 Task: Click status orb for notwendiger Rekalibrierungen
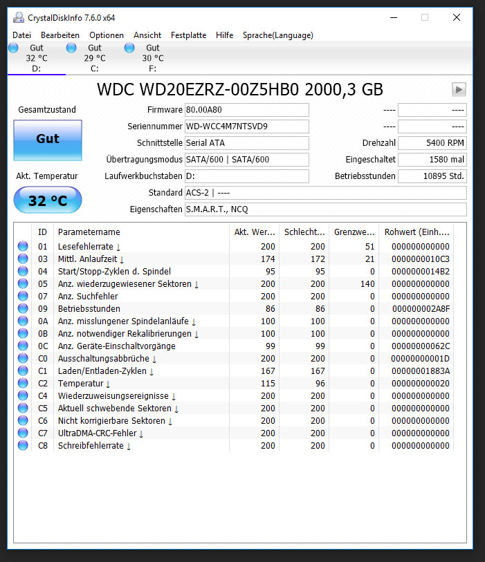coord(23,333)
